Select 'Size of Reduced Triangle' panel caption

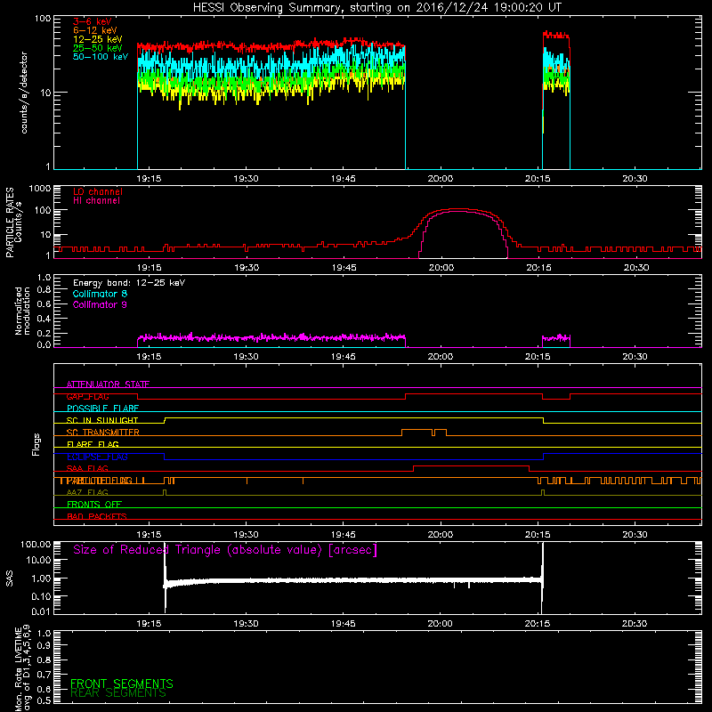pyautogui.click(x=225, y=550)
